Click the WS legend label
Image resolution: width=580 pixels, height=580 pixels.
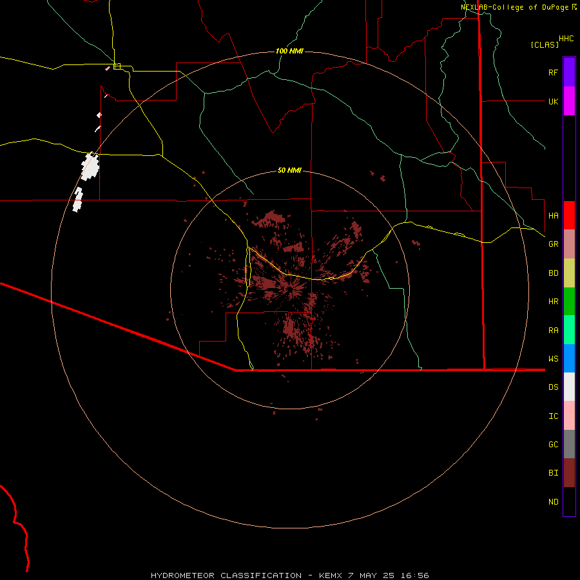coord(553,358)
